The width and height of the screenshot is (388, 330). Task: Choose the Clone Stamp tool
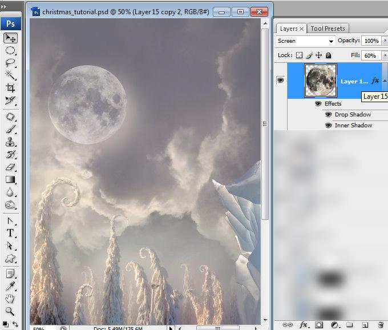click(10, 142)
